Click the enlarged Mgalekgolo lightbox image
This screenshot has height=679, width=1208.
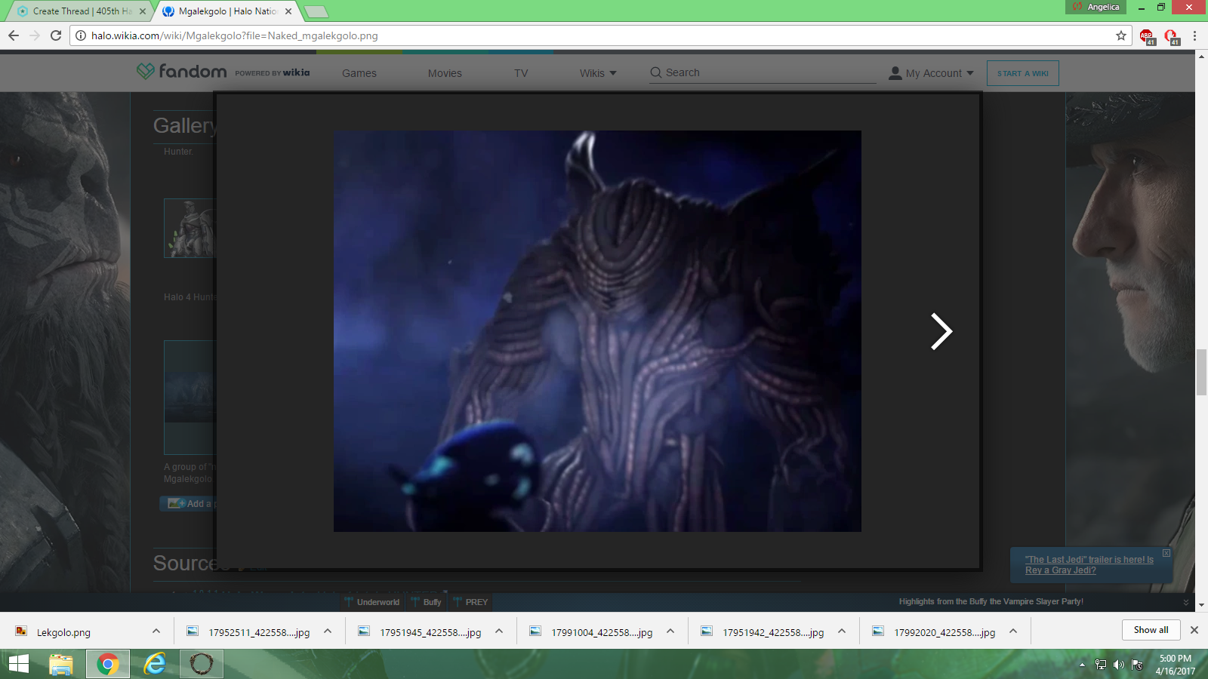(x=597, y=331)
